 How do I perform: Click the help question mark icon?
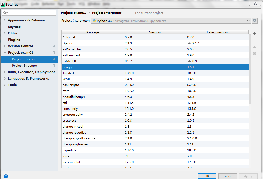tap(6, 176)
